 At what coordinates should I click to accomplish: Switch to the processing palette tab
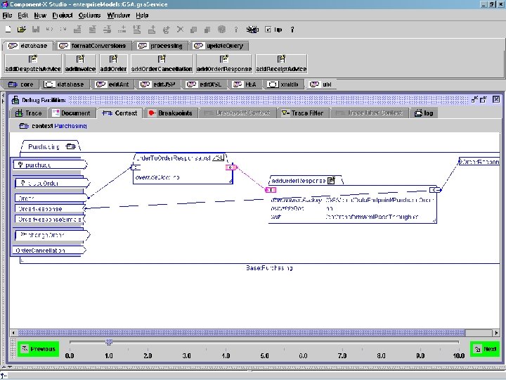tap(160, 46)
